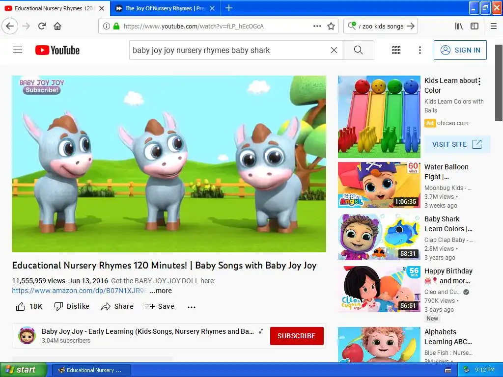The width and height of the screenshot is (503, 377).
Task: Save the video to a playlist
Action: (x=160, y=306)
